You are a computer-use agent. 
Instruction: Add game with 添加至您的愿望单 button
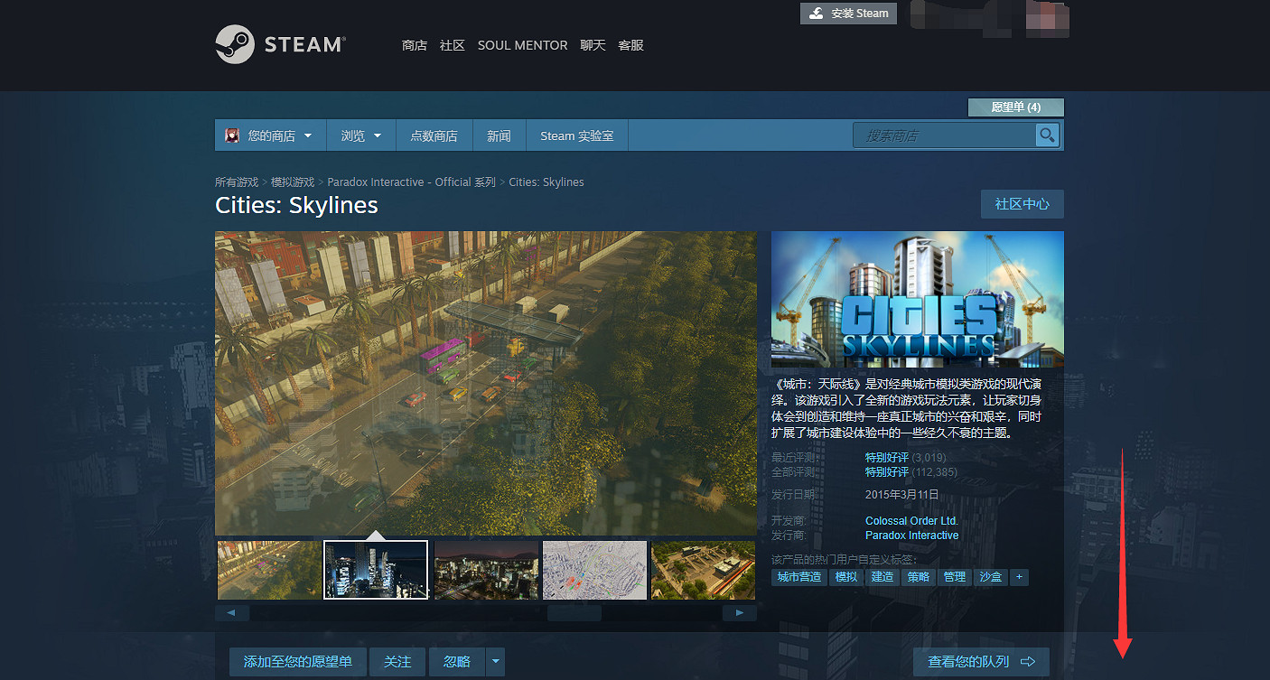point(297,662)
